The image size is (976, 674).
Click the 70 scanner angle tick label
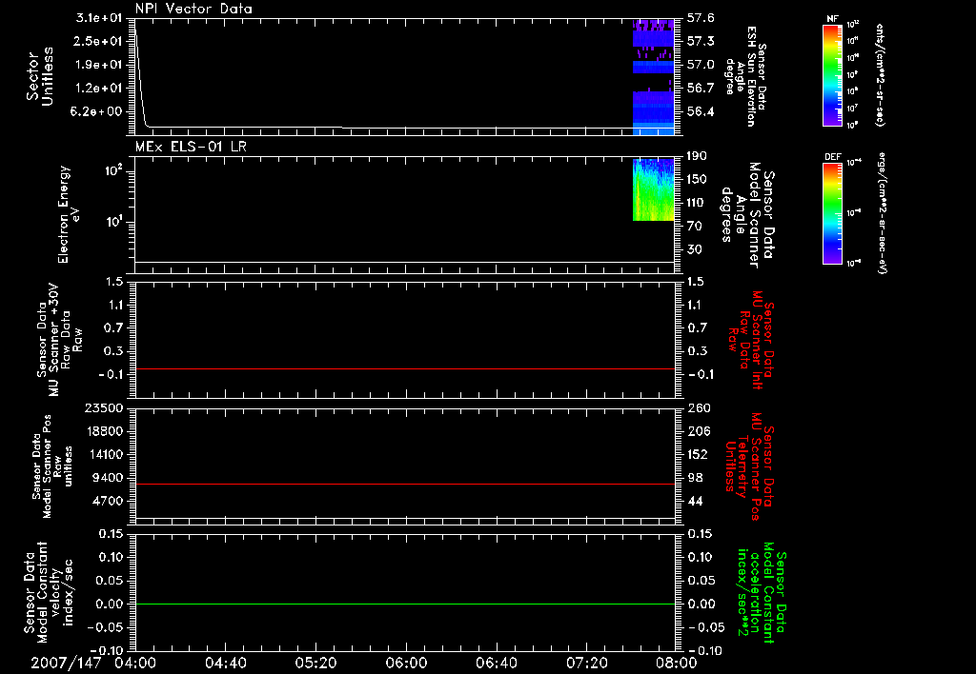pyautogui.click(x=695, y=227)
